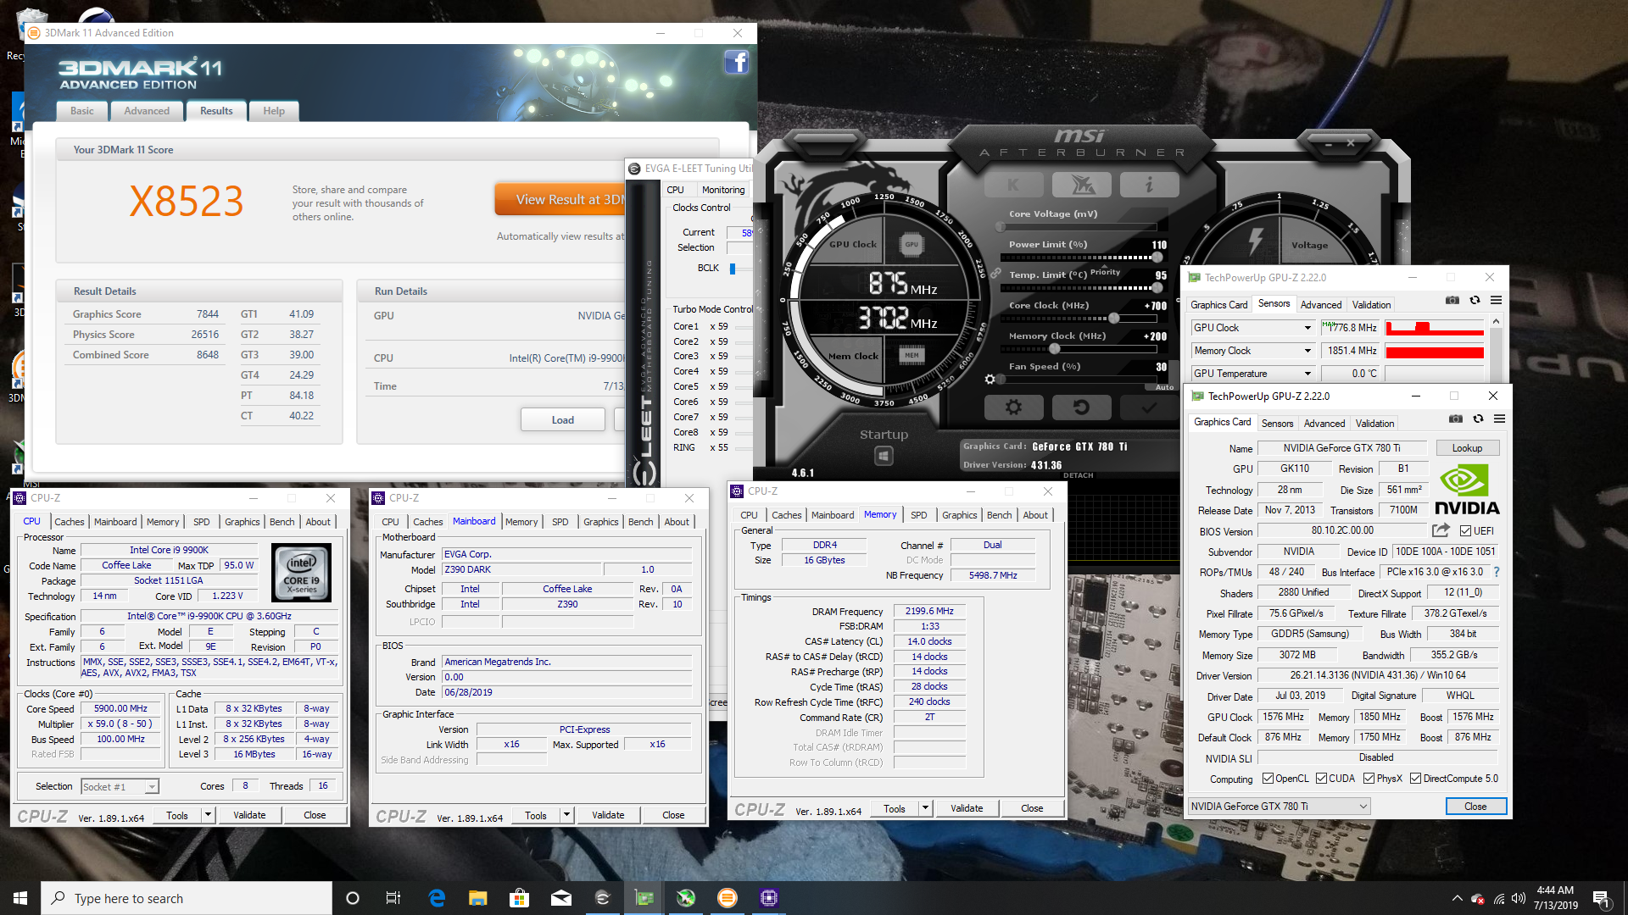Open Task View on taskbar
The width and height of the screenshot is (1628, 915).
coord(393,898)
